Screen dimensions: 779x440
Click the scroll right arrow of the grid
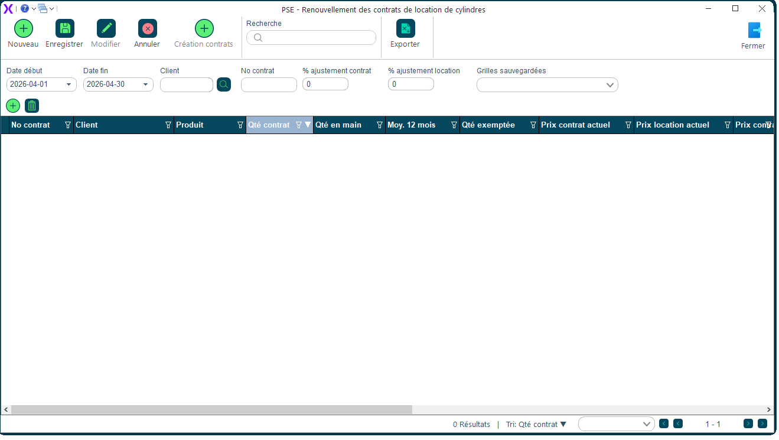click(769, 409)
